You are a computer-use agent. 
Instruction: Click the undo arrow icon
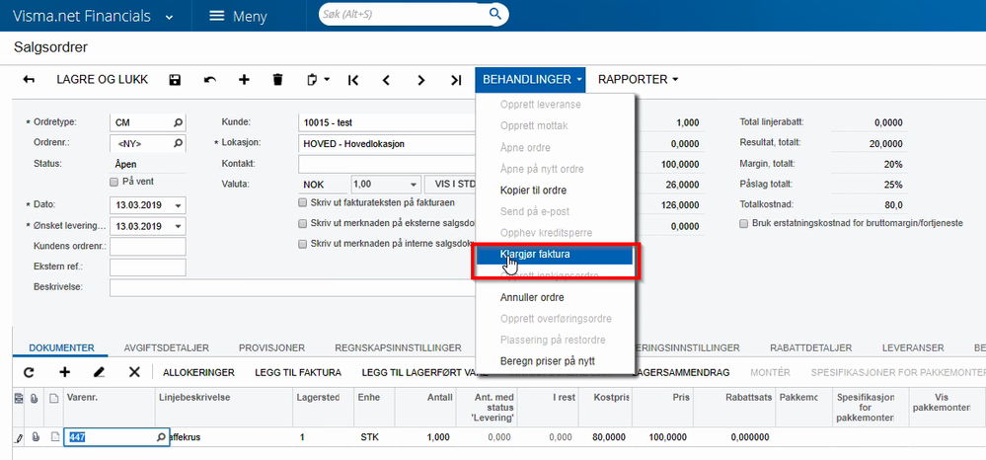tap(209, 80)
